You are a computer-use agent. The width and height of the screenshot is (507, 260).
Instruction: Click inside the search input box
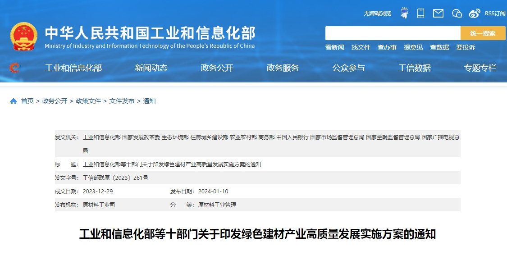pyautogui.click(x=392, y=33)
